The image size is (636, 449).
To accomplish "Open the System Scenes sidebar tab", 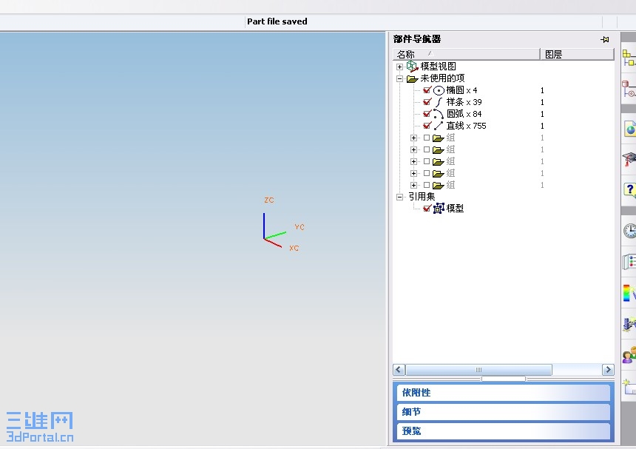I will point(629,387).
